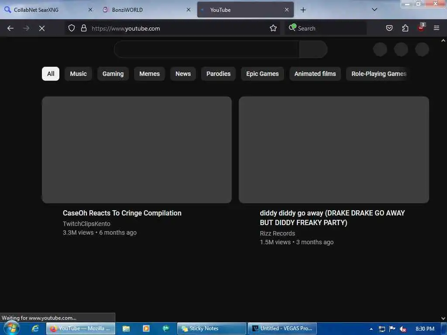The height and width of the screenshot is (335, 447).
Task: Open Windows Explorer folder taskbar icon
Action: (x=126, y=328)
